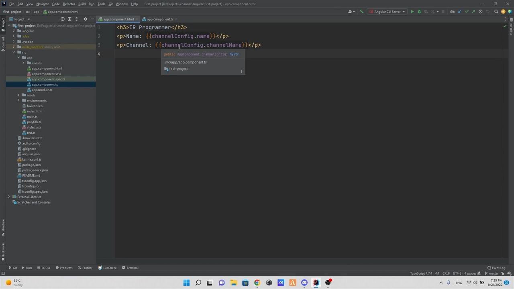Switch to the app.component.ts editor tab
The width and height of the screenshot is (514, 289).
159,19
